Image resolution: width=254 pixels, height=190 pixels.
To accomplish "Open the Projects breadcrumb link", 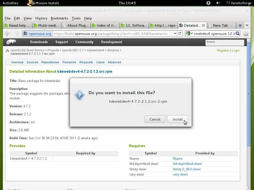I will tap(53, 50).
